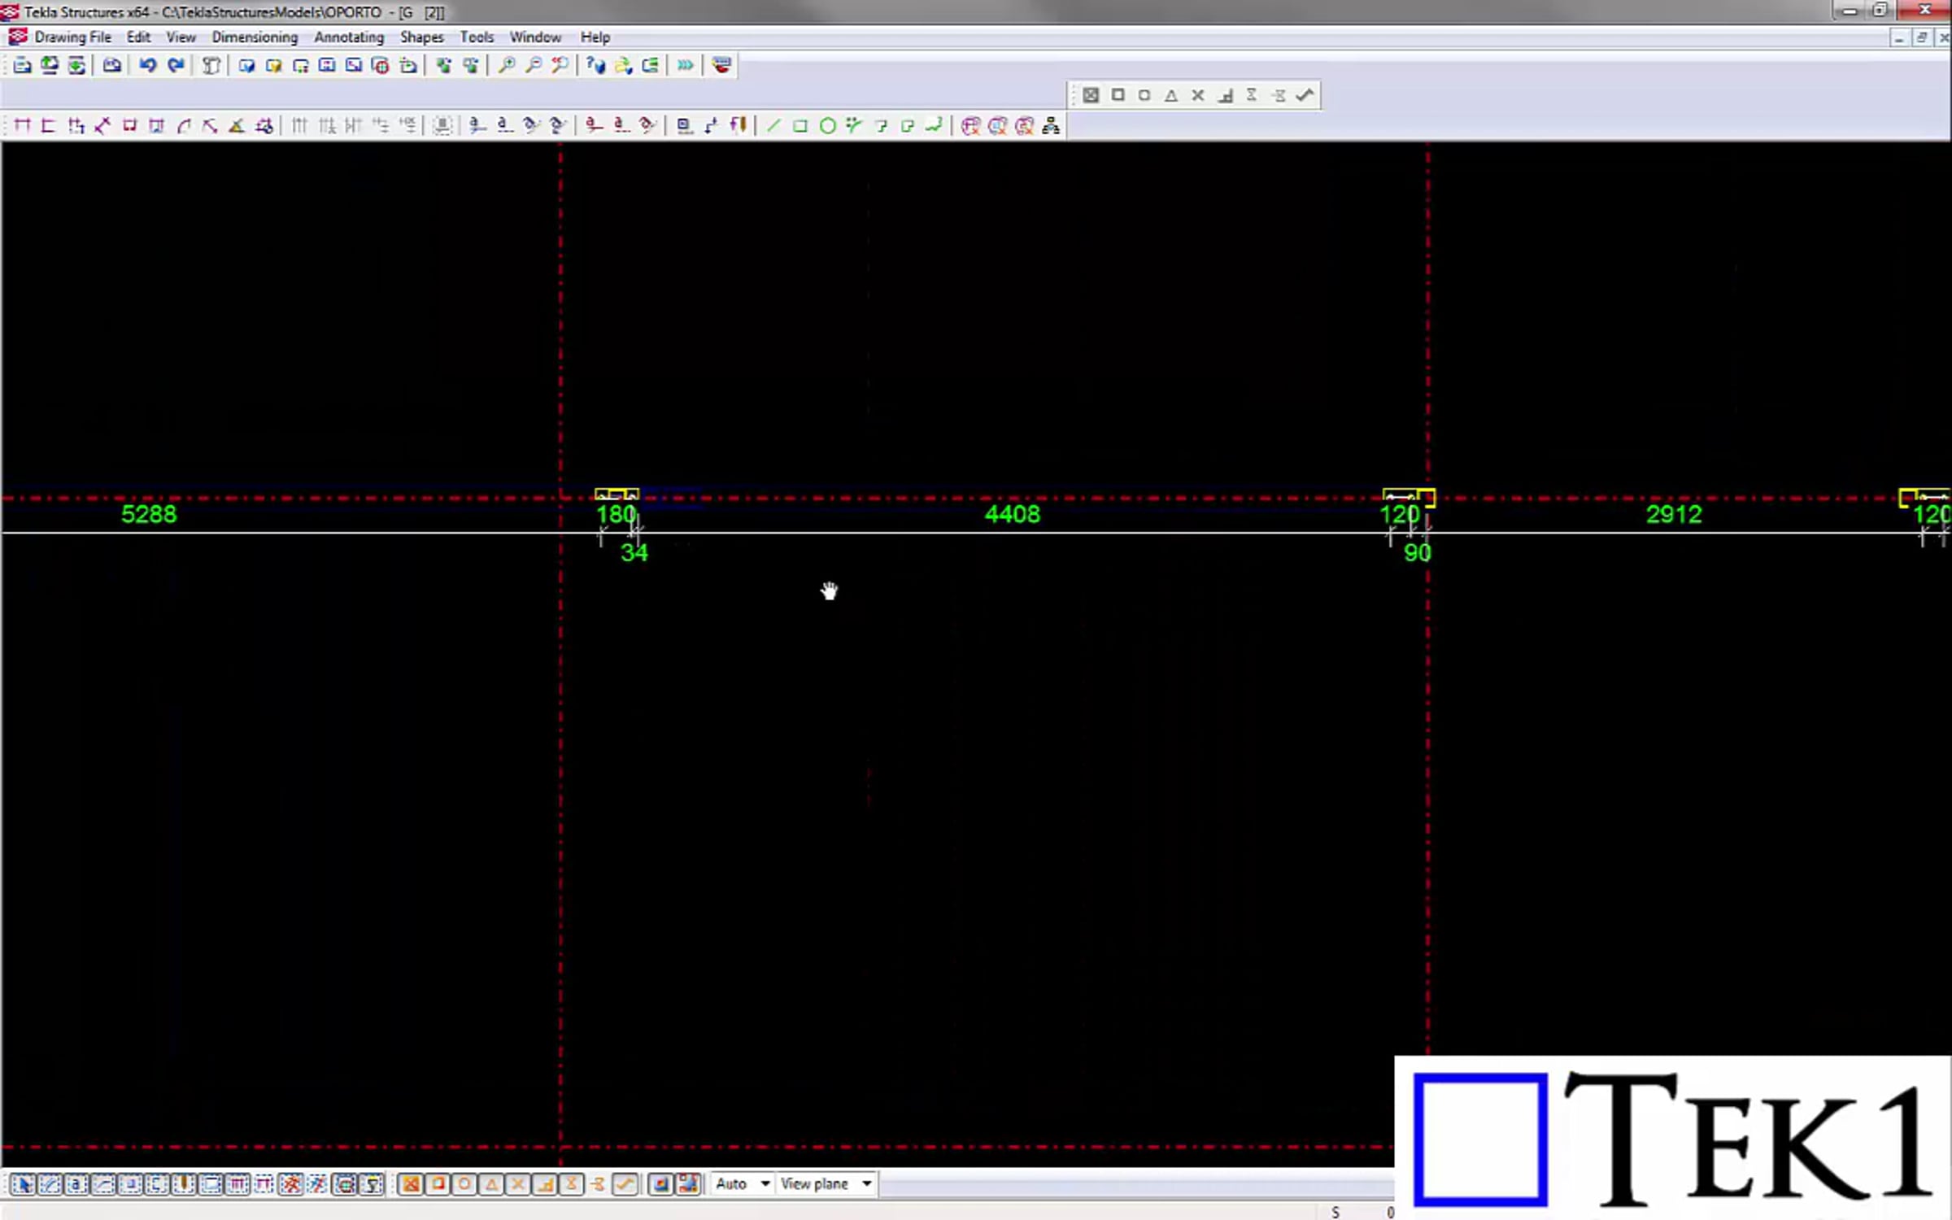Viewport: 1952px width, 1220px height.
Task: Toggle snap to end points switch
Action: coord(438,1184)
